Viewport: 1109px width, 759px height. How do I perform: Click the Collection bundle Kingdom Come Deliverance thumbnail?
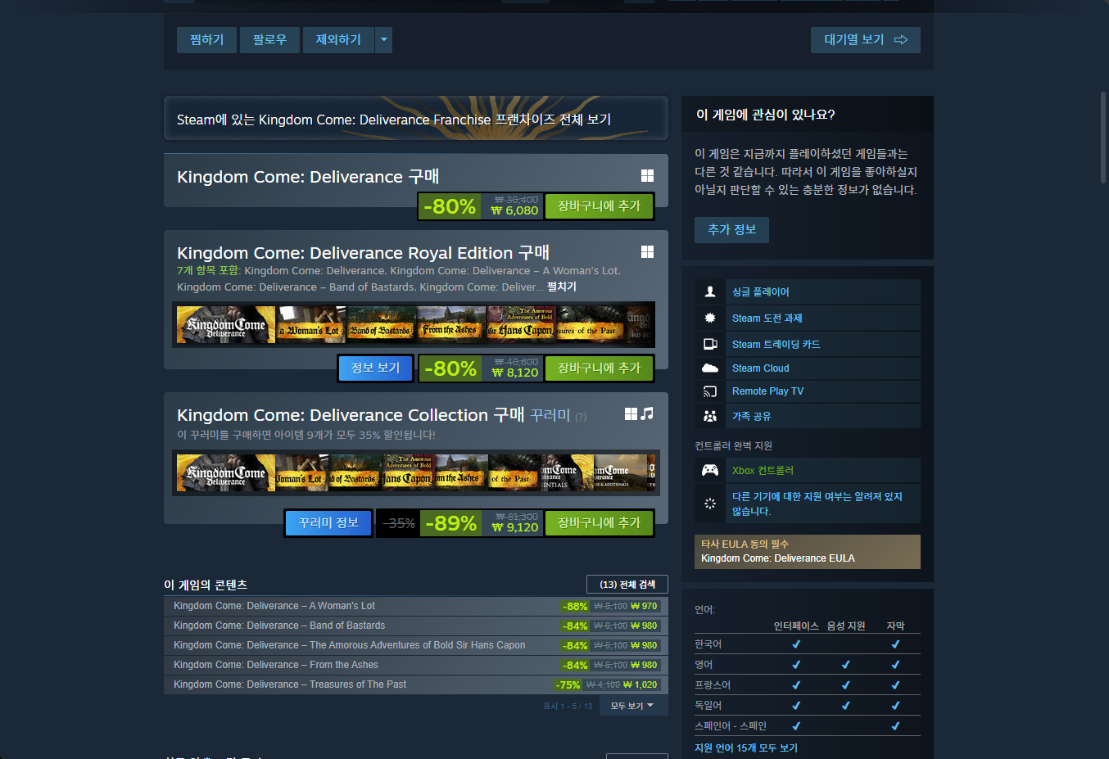tap(226, 473)
